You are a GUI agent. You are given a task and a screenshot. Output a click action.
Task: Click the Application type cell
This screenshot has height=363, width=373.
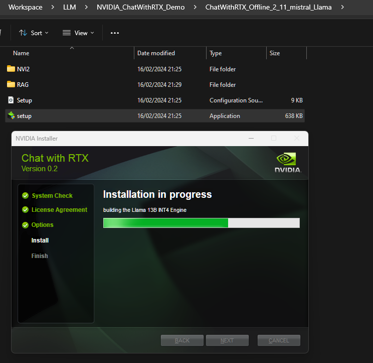(x=225, y=116)
